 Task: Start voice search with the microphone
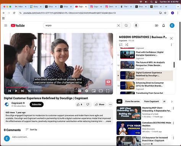(136, 26)
